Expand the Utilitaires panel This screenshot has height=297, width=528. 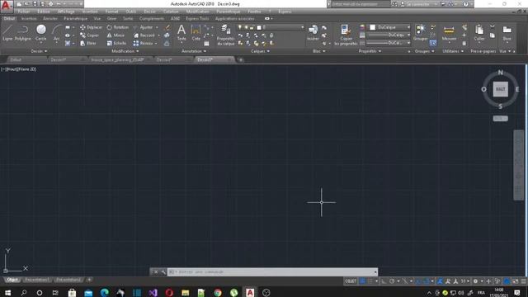[x=453, y=51]
